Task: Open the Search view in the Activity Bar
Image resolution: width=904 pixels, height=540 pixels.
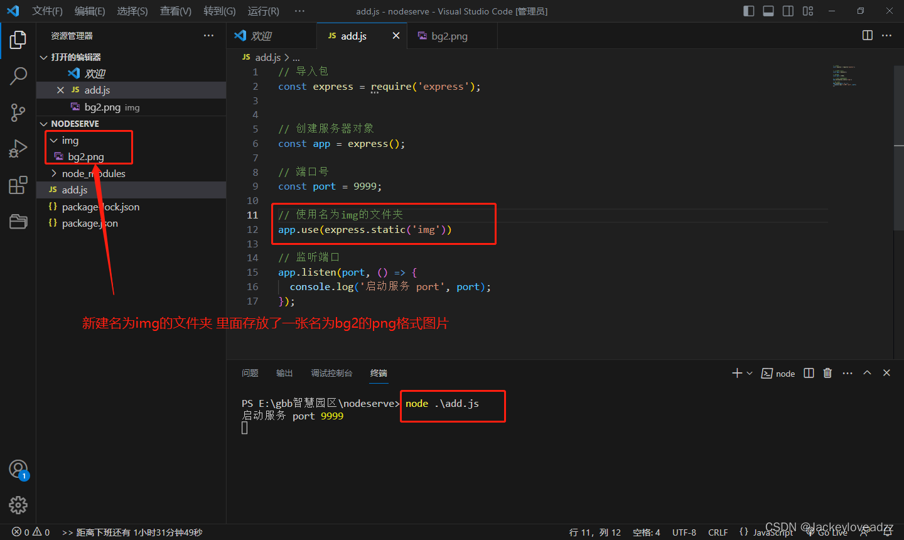Action: (18, 75)
